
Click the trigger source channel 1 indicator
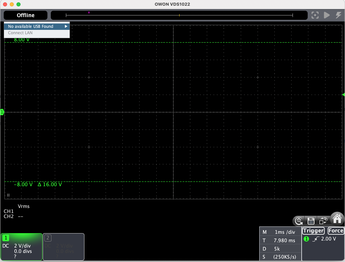pyautogui.click(x=306, y=239)
